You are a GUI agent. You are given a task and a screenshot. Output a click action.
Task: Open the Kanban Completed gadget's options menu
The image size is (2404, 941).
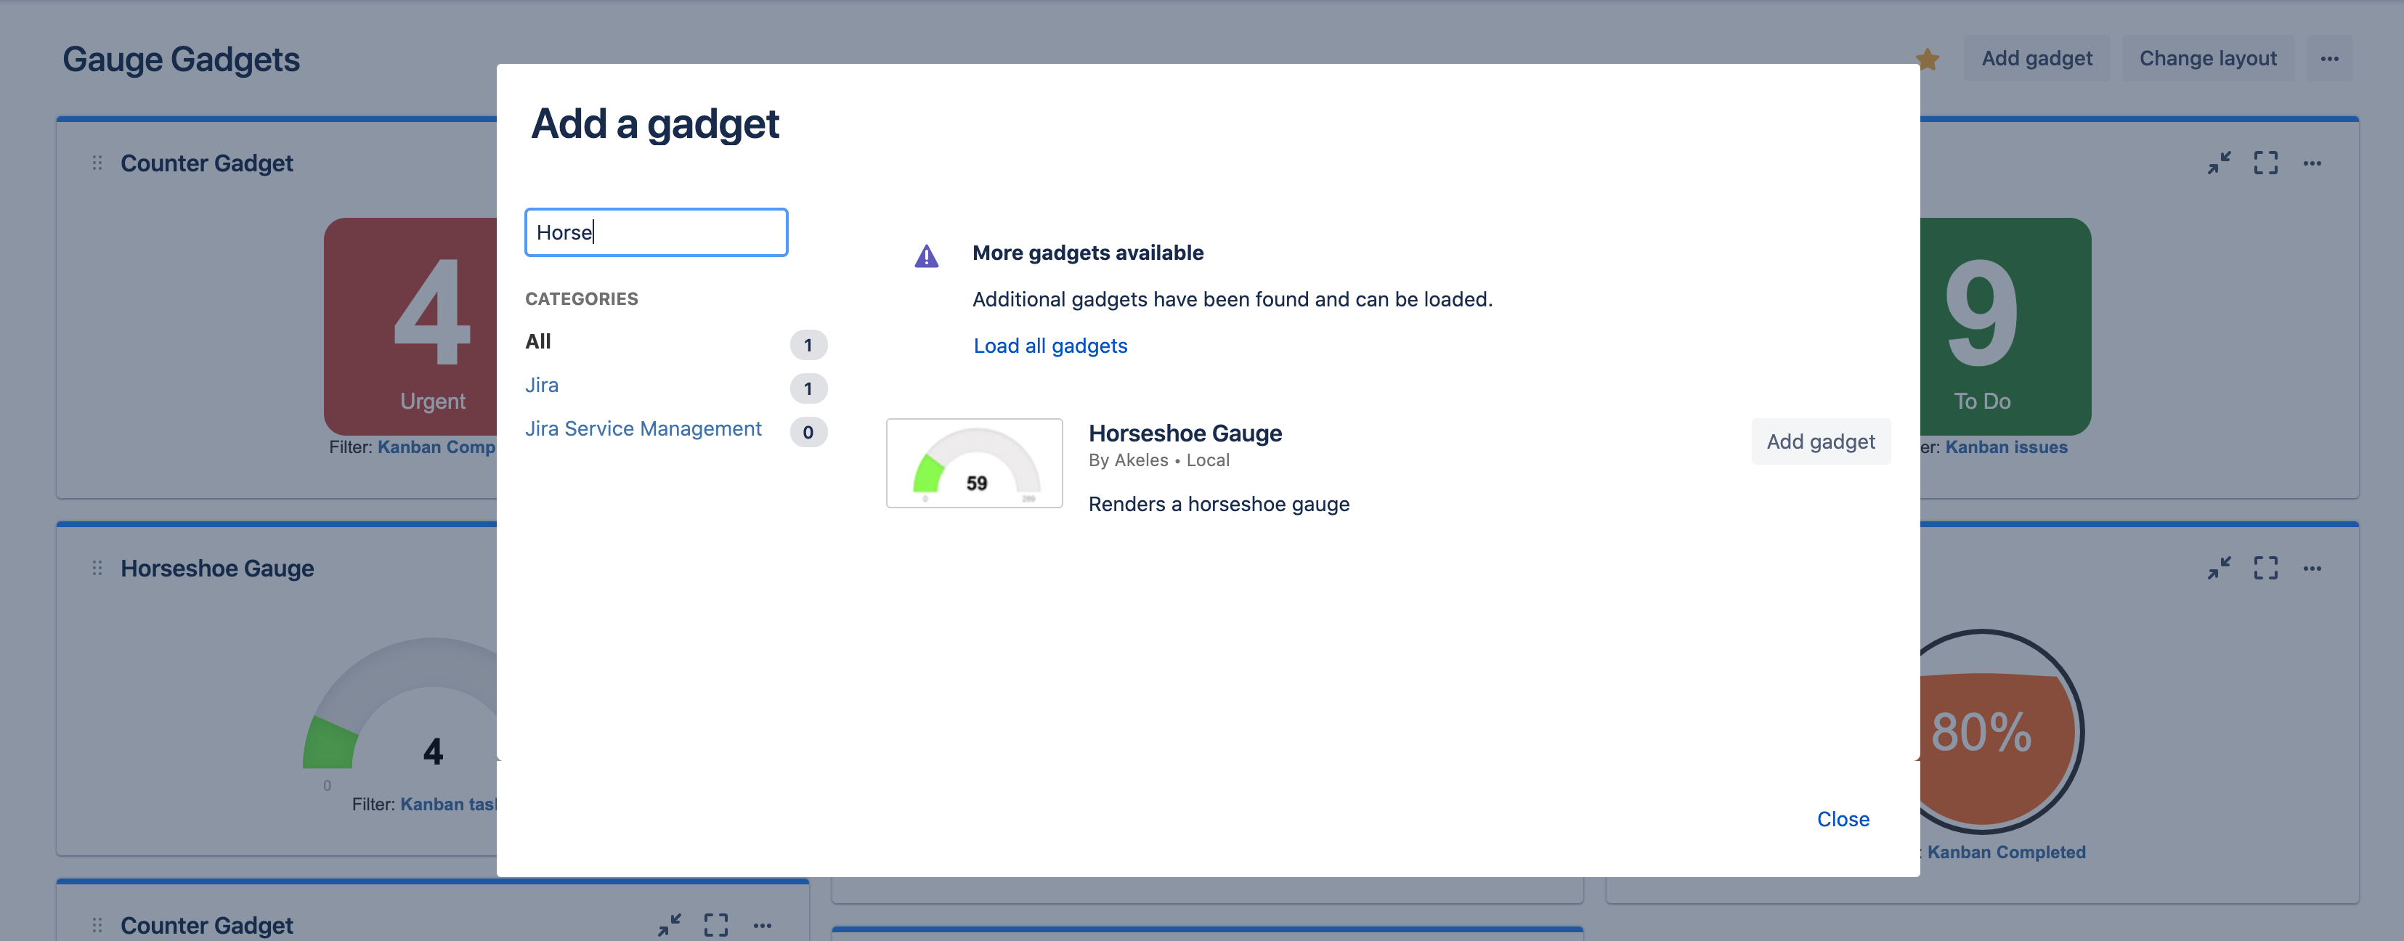point(2311,568)
